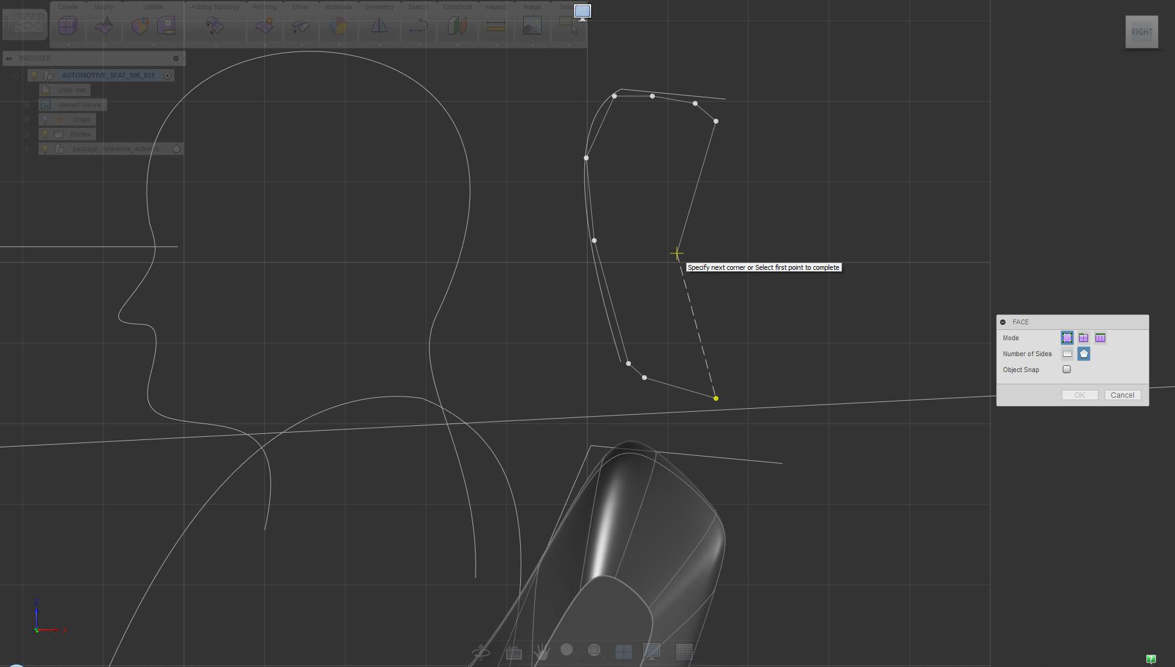Enable the Object Snap checkbox
Image resolution: width=1175 pixels, height=667 pixels.
tap(1067, 370)
